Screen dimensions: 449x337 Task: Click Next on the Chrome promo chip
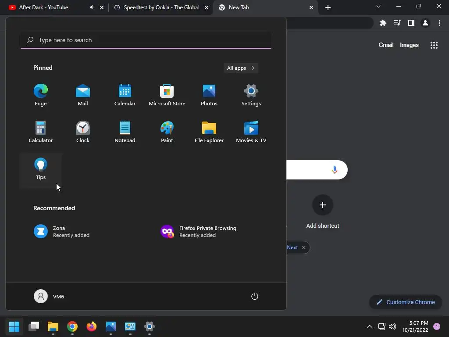coord(292,247)
